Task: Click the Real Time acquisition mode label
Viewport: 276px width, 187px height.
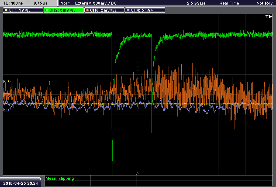Action: pyautogui.click(x=229, y=3)
